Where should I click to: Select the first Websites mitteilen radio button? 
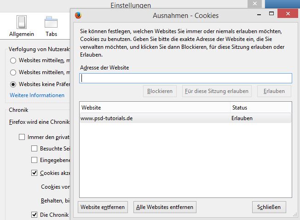[13, 60]
